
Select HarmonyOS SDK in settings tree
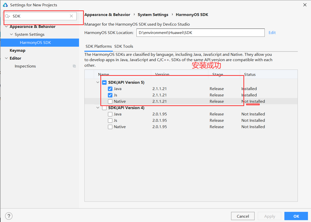[40, 43]
